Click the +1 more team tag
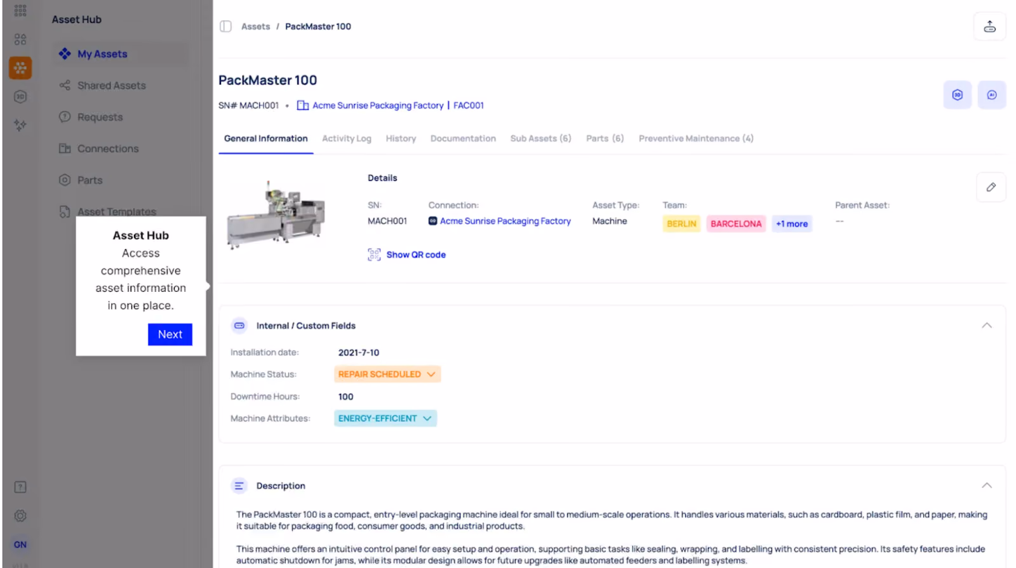Viewport: 1016px width, 568px height. click(792, 224)
